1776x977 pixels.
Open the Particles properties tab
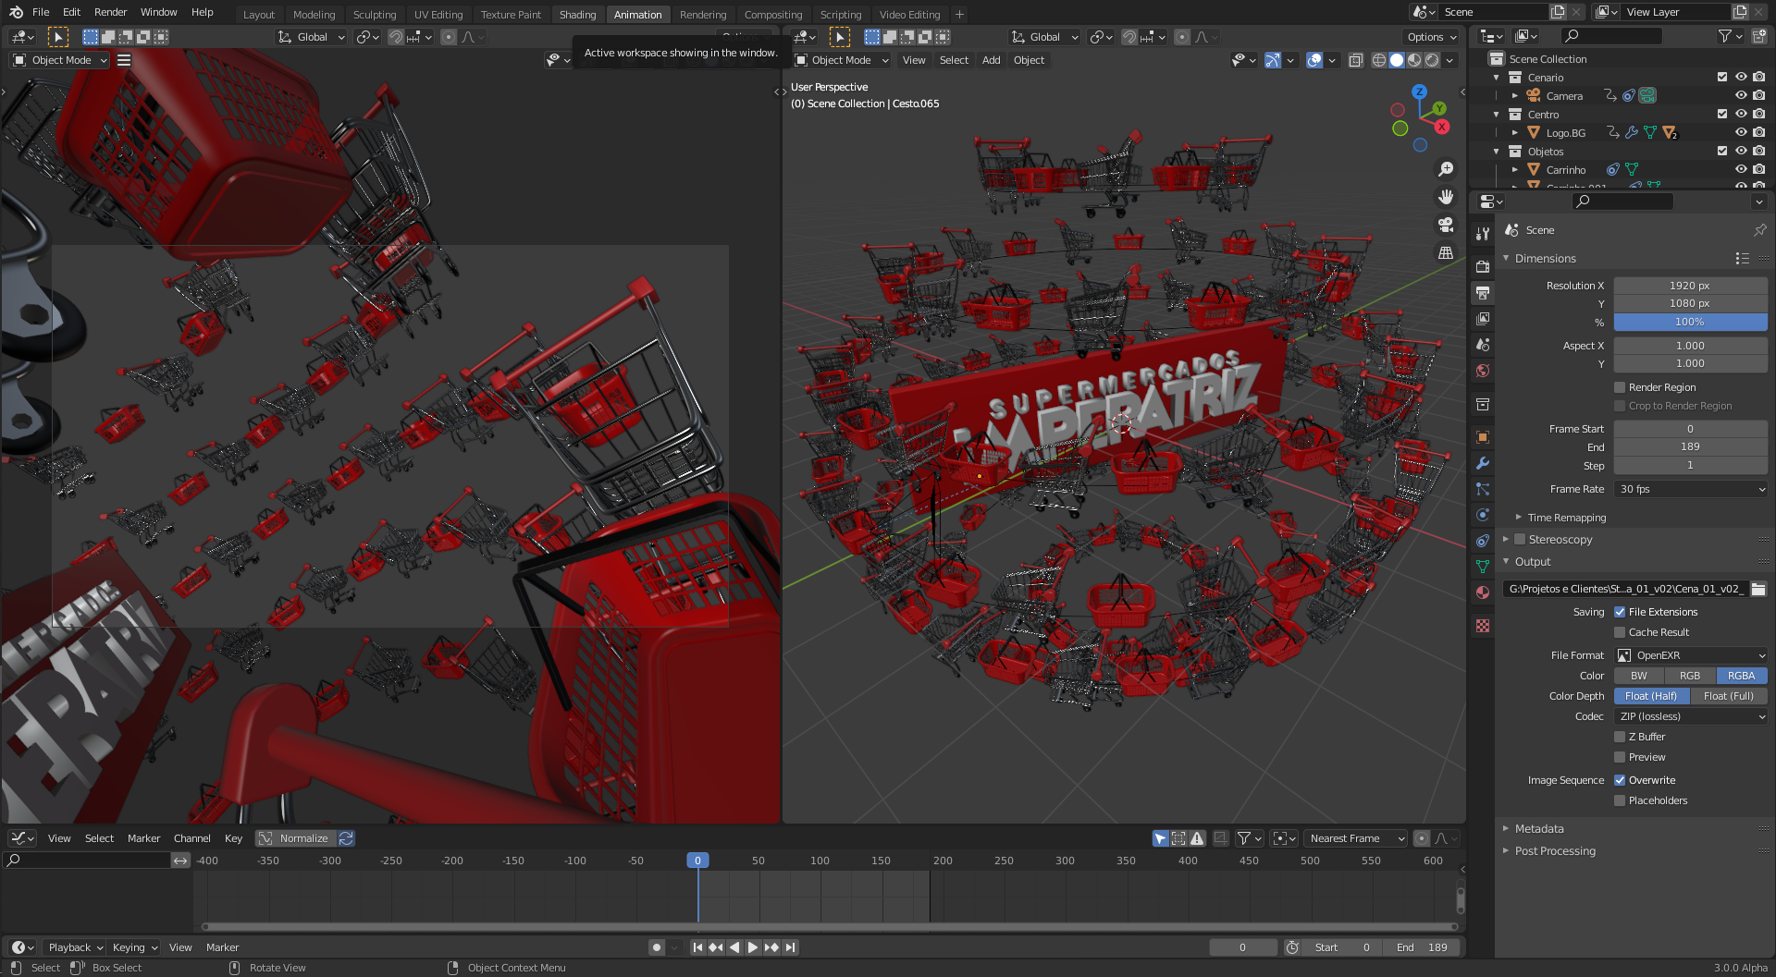pos(1483,489)
